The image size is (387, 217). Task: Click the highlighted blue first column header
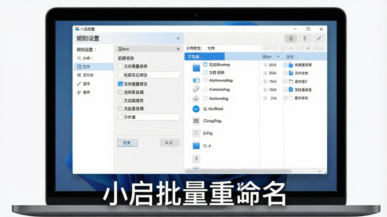204,57
